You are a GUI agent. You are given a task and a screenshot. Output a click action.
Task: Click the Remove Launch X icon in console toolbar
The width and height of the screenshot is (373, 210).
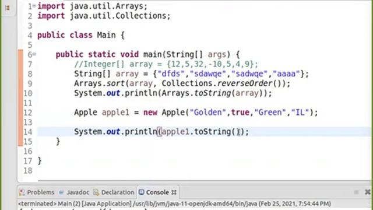(x=368, y=192)
